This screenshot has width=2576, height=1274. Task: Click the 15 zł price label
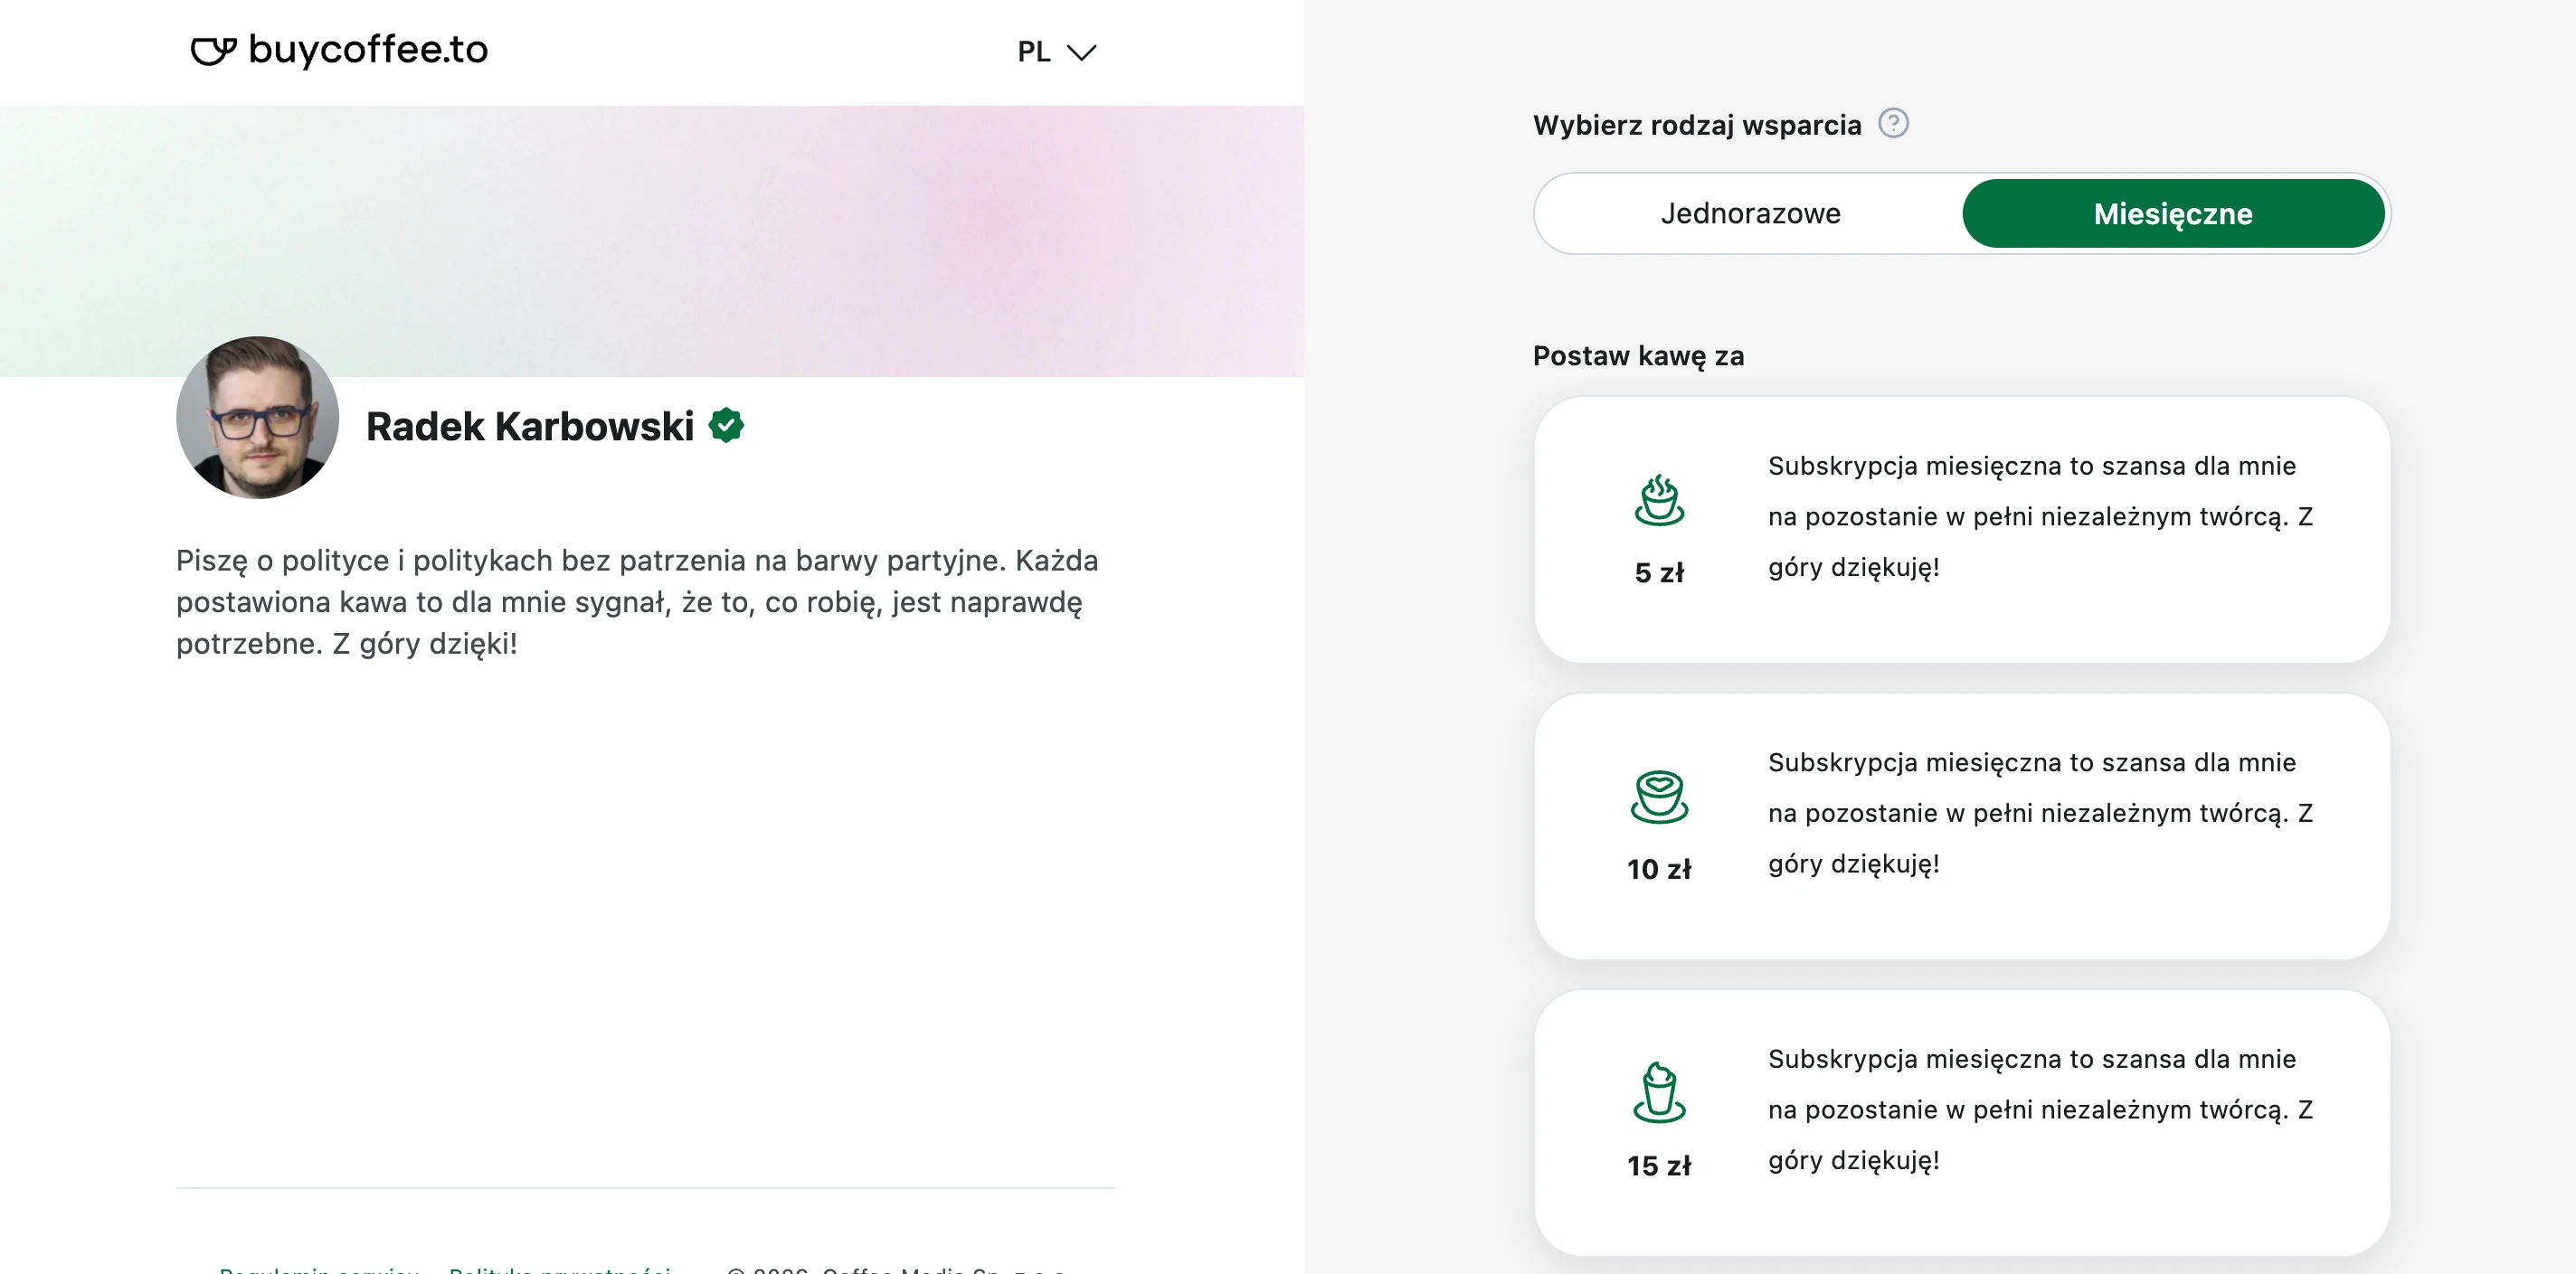click(1659, 1165)
